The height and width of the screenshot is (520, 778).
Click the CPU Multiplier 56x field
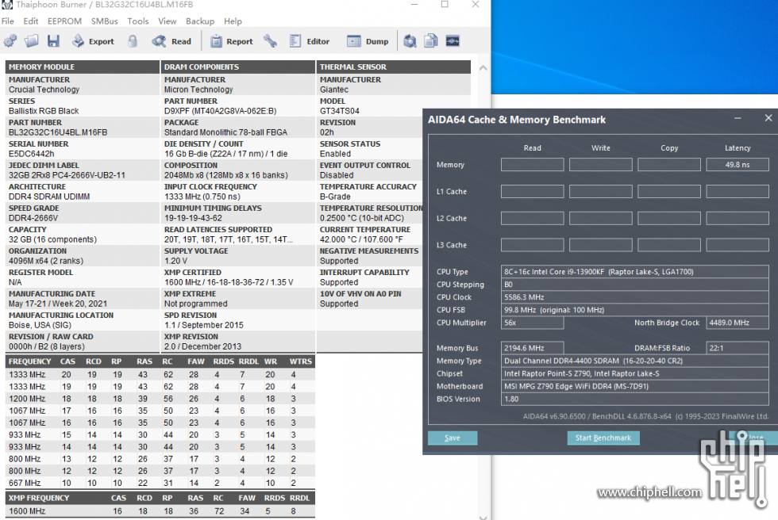pos(533,323)
